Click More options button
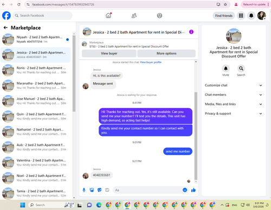Screen dimensions: 271x210 click(x=166, y=54)
